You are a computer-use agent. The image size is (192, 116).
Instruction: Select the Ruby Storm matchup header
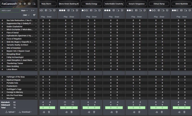47,4
